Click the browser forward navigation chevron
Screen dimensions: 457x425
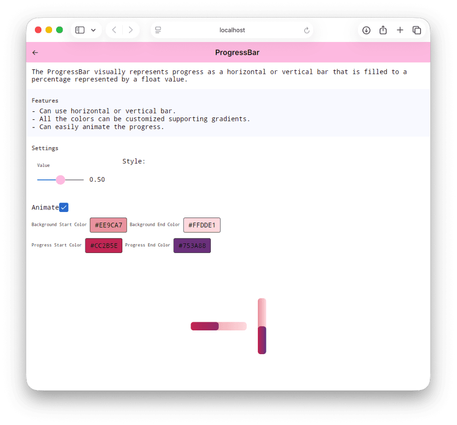(130, 30)
